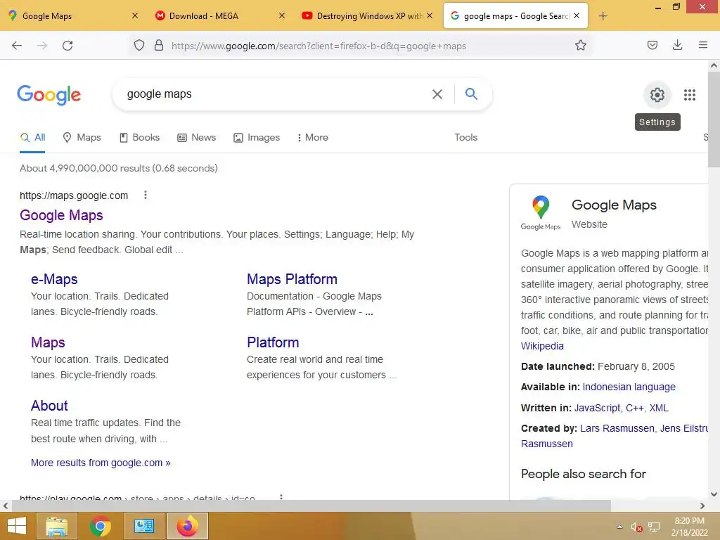Open the Platform sitelink

[x=273, y=342]
